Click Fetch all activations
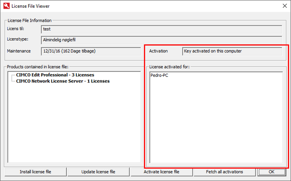 224,172
